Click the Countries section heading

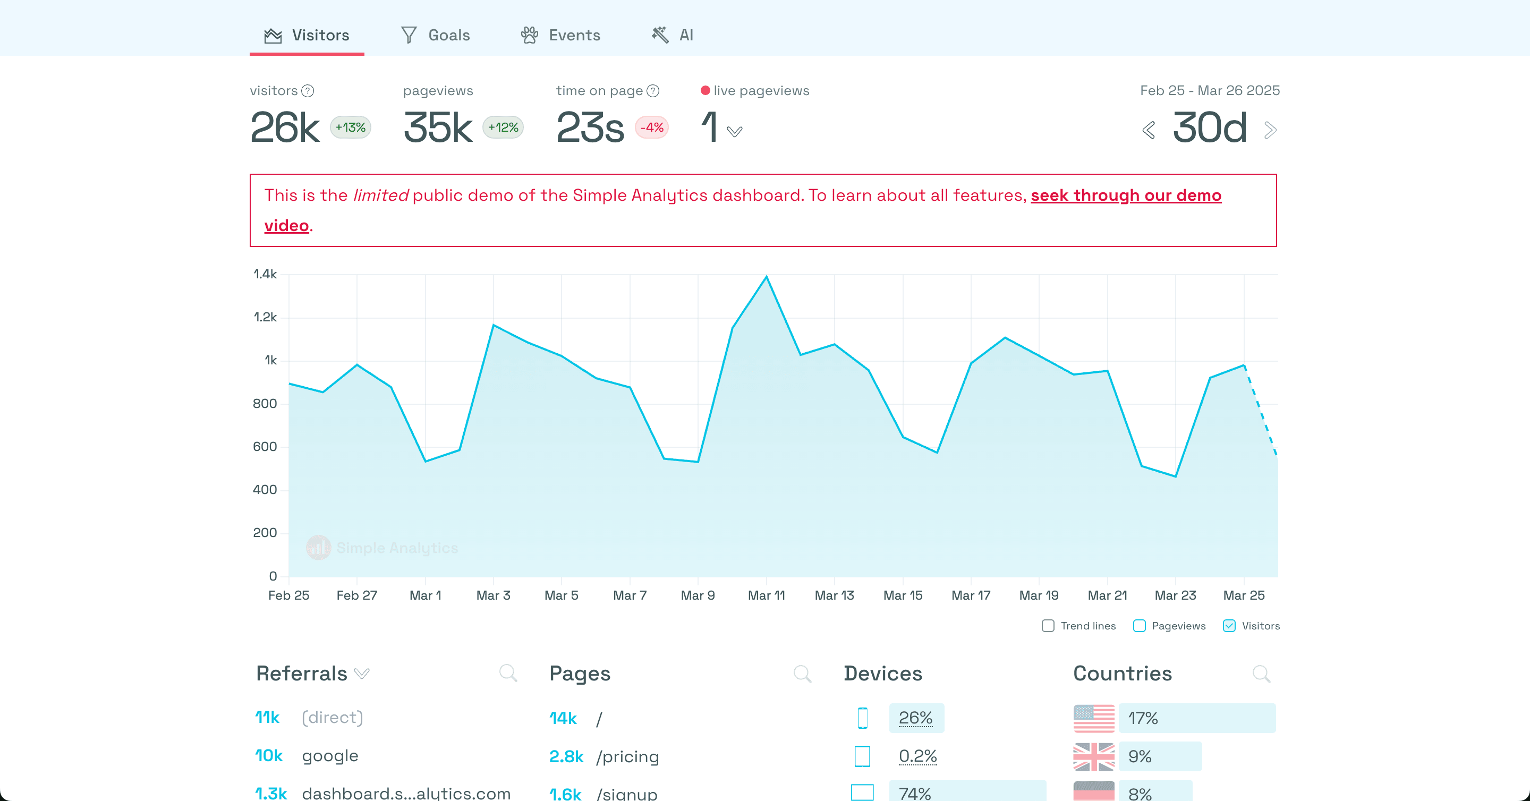point(1123,674)
